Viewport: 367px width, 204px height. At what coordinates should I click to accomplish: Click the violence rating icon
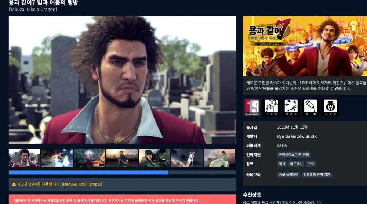tap(291, 107)
